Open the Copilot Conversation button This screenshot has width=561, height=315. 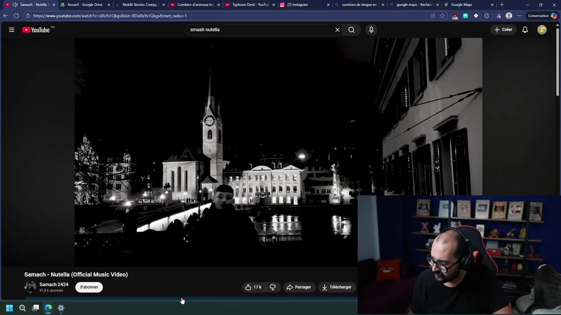point(543,16)
